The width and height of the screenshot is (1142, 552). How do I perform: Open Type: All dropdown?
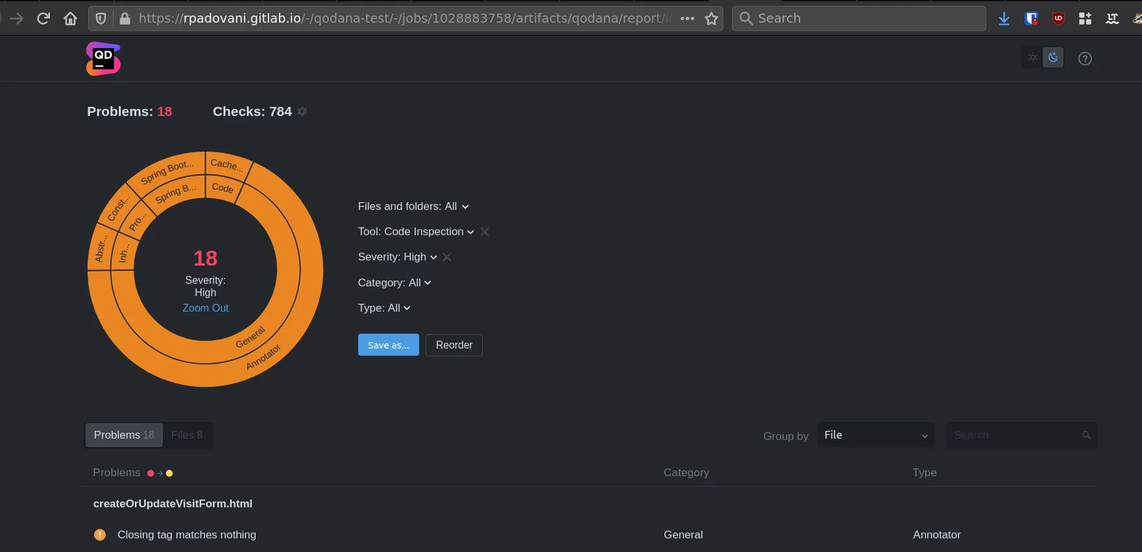coord(384,308)
